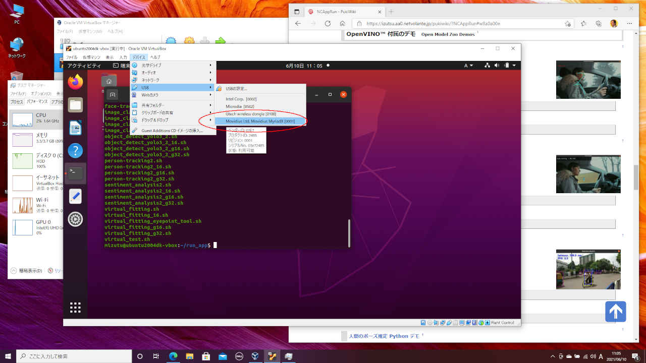Refresh the Edge browser page
The width and height of the screenshot is (646, 363).
tap(328, 24)
